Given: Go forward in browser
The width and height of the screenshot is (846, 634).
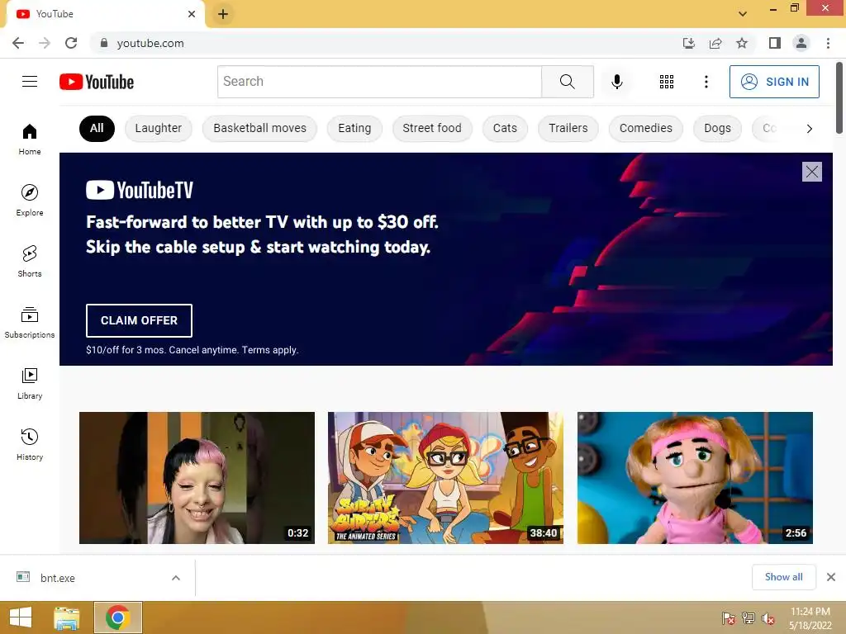Looking at the screenshot, I should pyautogui.click(x=45, y=43).
